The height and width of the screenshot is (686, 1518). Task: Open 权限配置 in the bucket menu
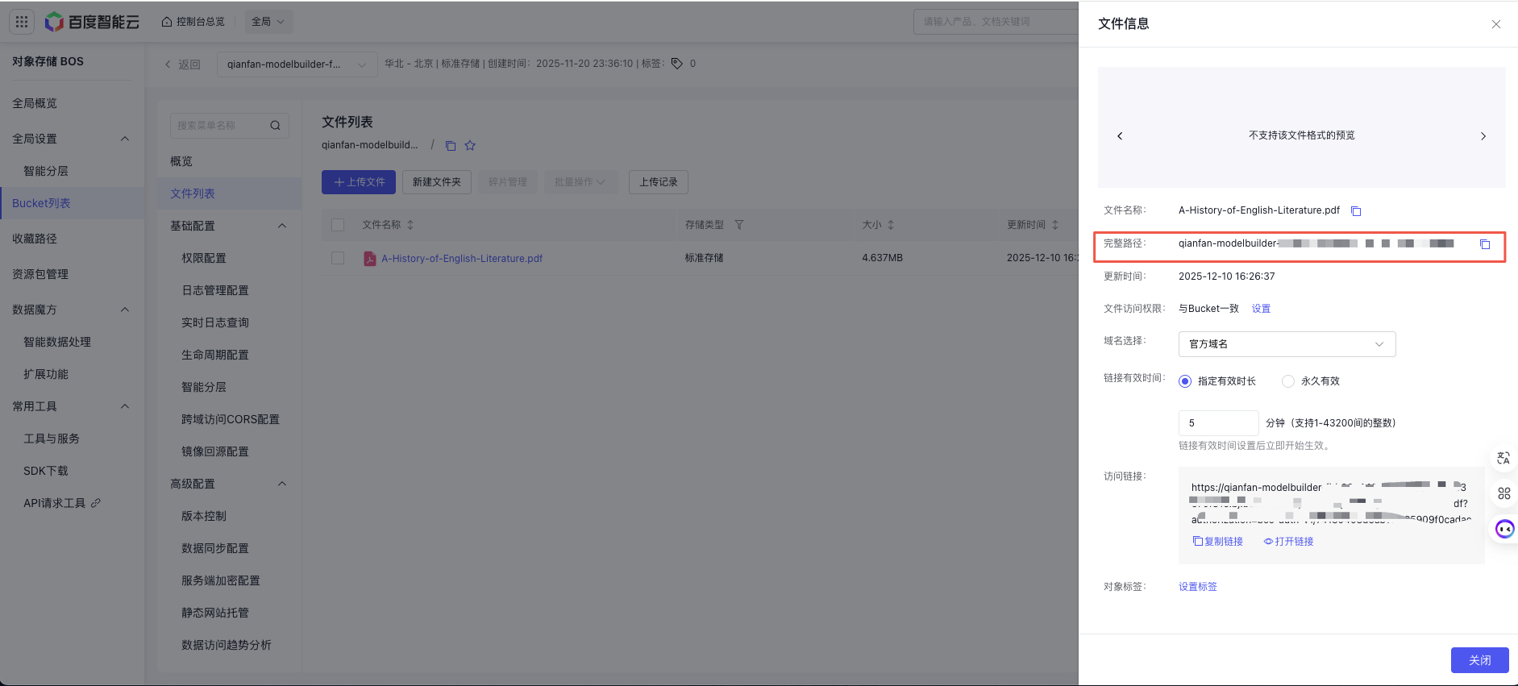click(x=204, y=258)
